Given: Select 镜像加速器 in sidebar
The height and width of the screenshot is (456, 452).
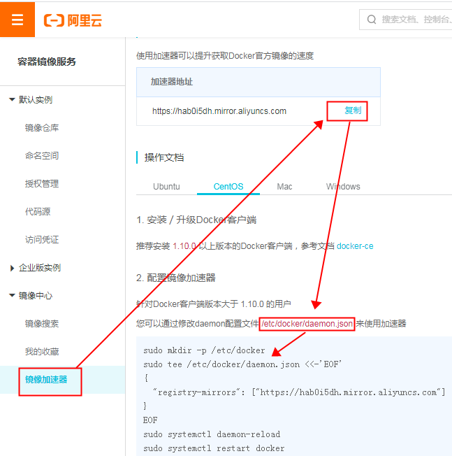Looking at the screenshot, I should click(x=46, y=380).
